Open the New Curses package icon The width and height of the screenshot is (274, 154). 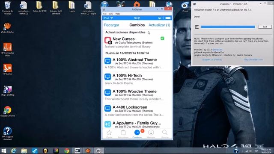tap(108, 40)
